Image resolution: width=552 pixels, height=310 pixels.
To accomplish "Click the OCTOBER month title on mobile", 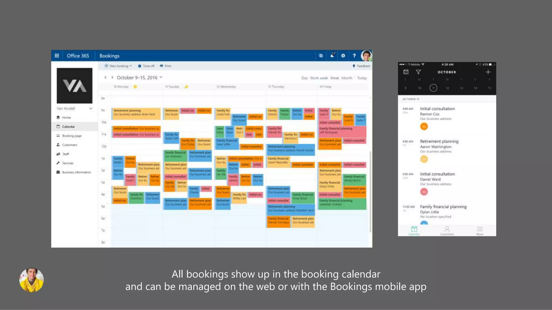I will click(447, 72).
